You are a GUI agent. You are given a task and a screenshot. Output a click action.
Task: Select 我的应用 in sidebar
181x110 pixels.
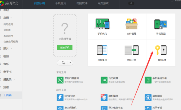[x=8, y=24]
